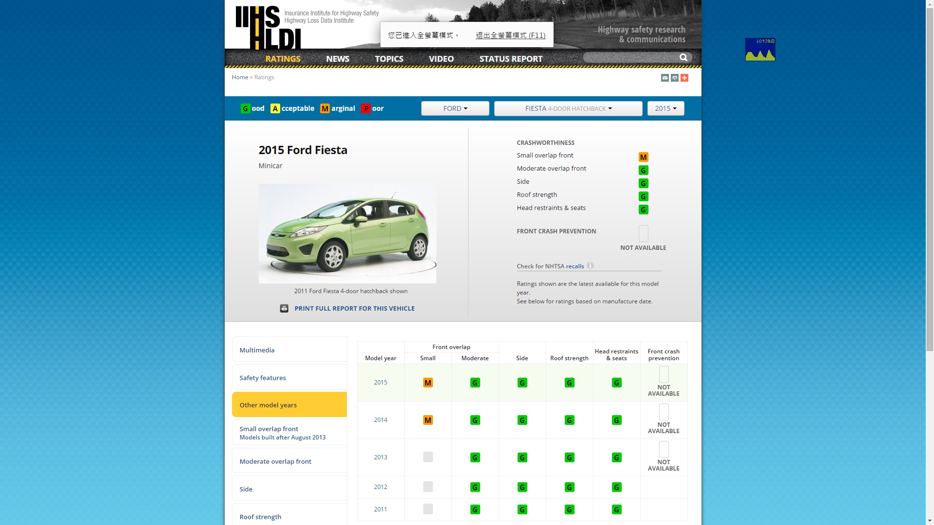This screenshot has width=934, height=525.
Task: Click the IIHS HLDI logo
Action: [268, 28]
